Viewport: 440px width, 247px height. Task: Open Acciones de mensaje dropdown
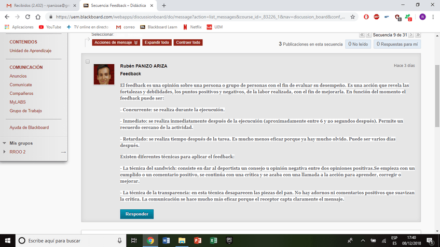116,42
